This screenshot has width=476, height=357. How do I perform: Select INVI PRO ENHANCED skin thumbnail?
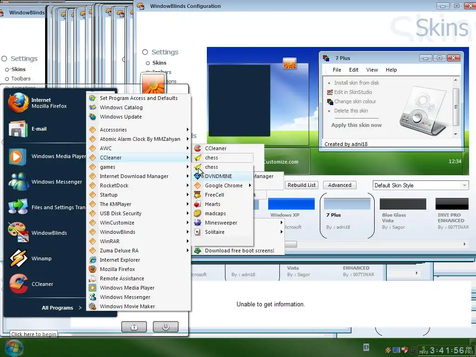452,204
